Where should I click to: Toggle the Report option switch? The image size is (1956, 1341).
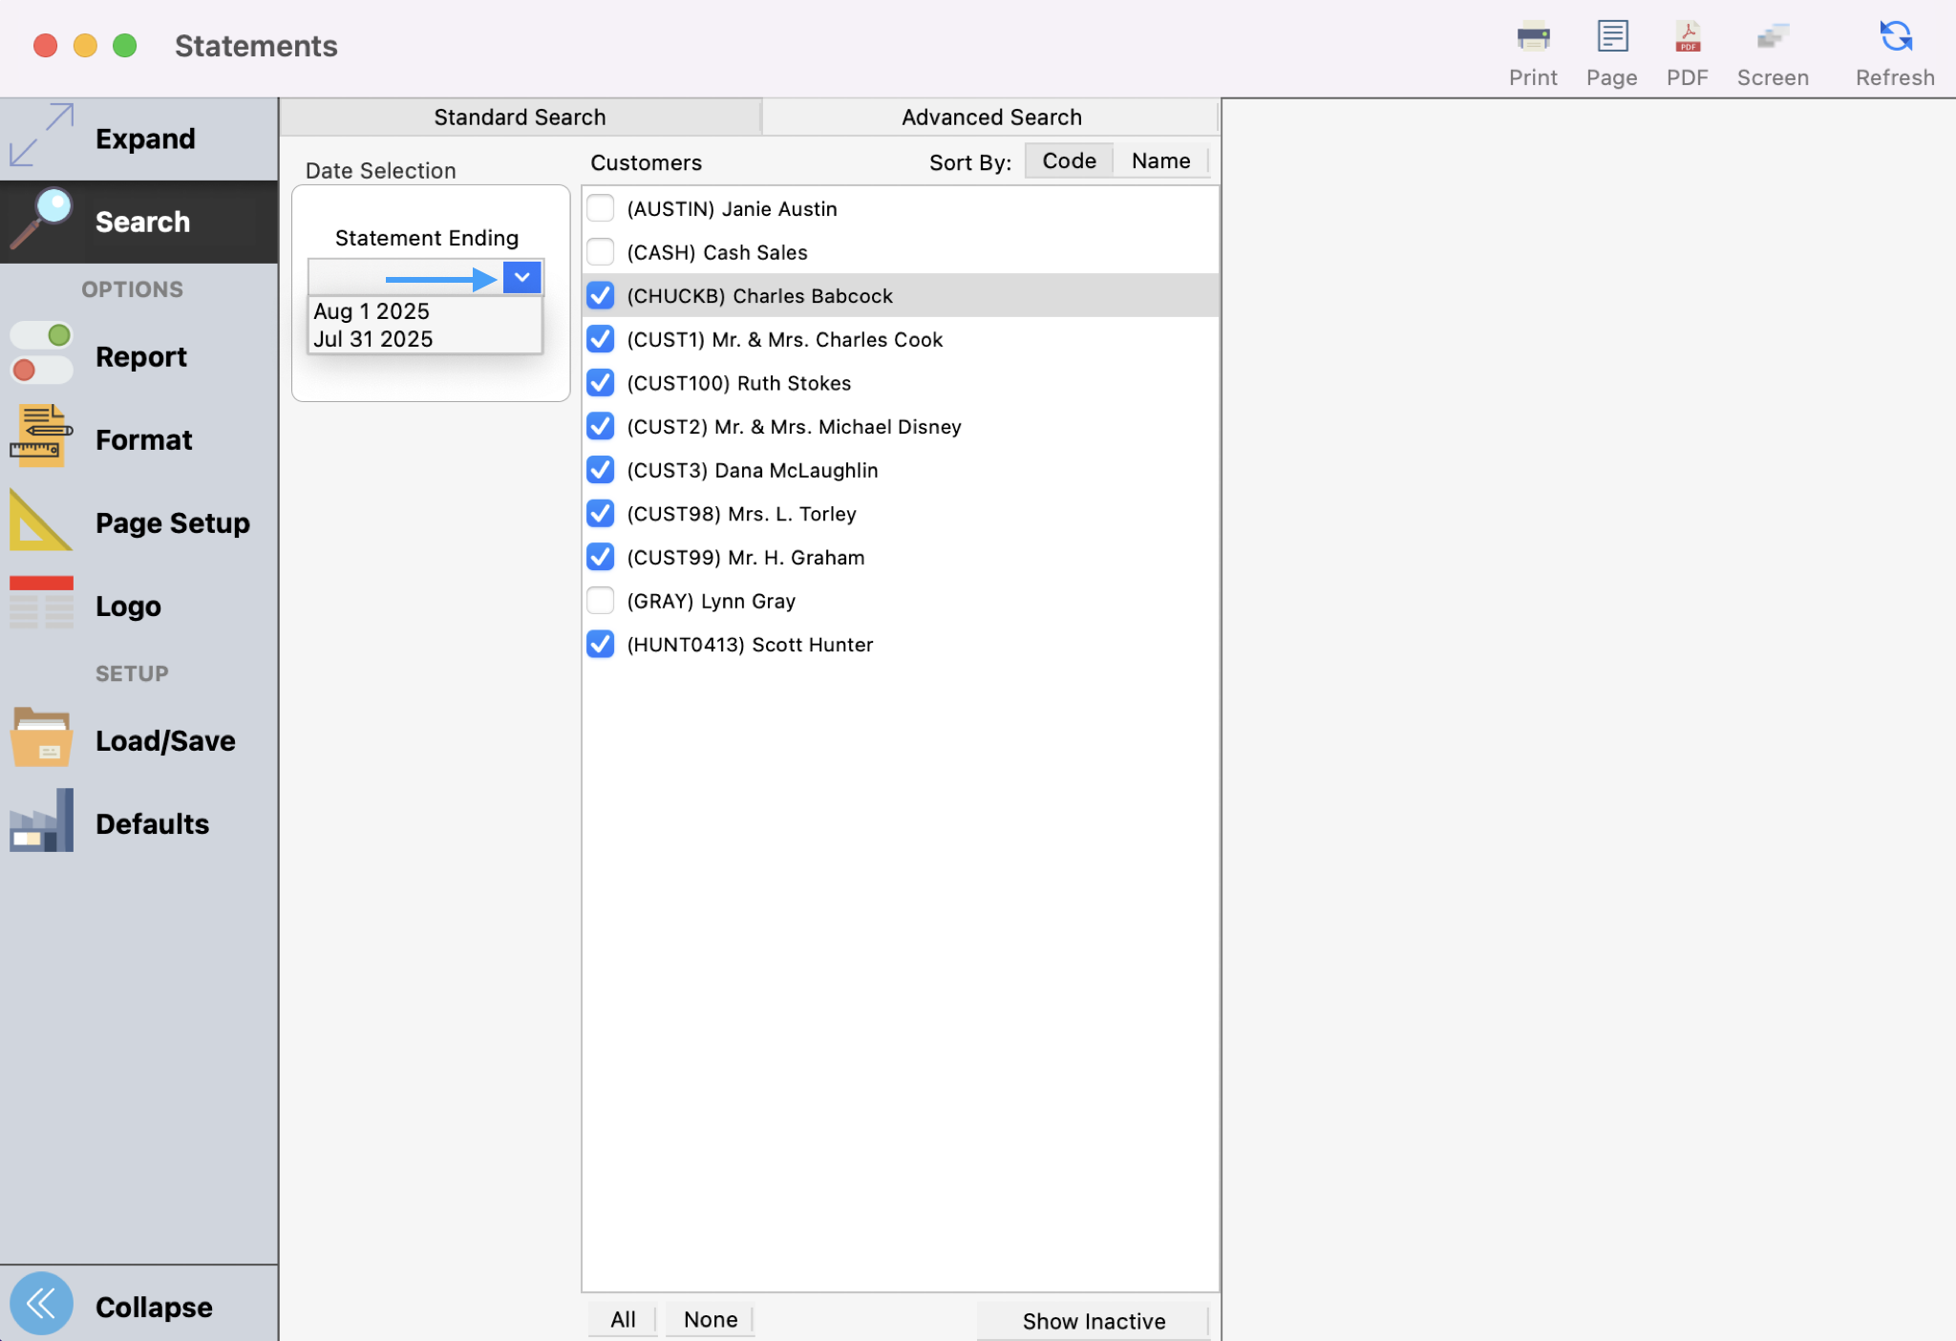pos(41,353)
